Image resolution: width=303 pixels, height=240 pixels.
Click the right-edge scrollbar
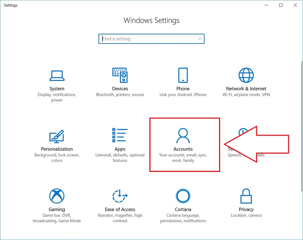[x=301, y=82]
